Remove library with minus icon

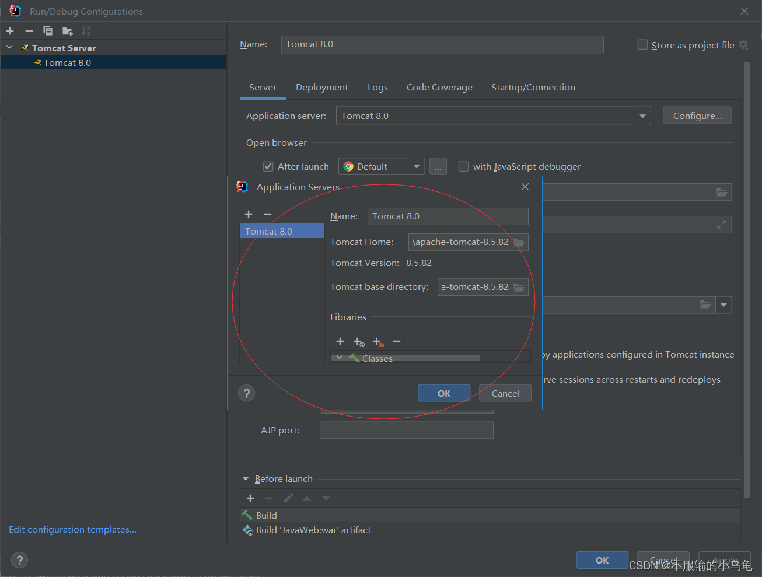coord(397,341)
